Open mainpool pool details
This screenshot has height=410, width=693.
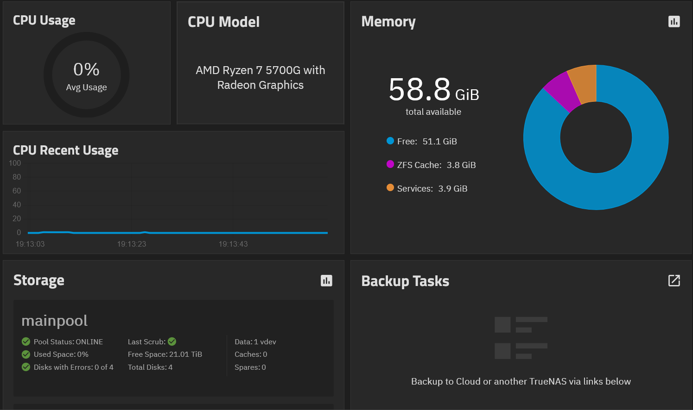pyautogui.click(x=54, y=320)
